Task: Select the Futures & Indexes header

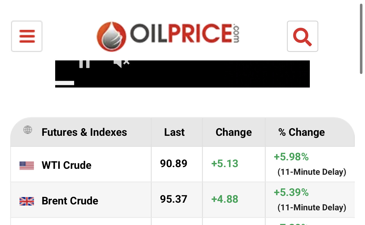Action: pos(84,132)
